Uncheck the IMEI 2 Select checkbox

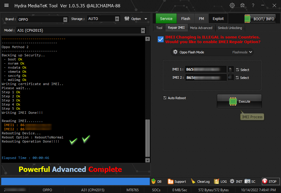[237, 77]
